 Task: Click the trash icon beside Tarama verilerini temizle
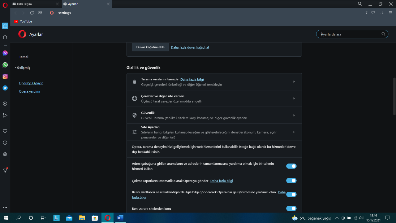134,82
